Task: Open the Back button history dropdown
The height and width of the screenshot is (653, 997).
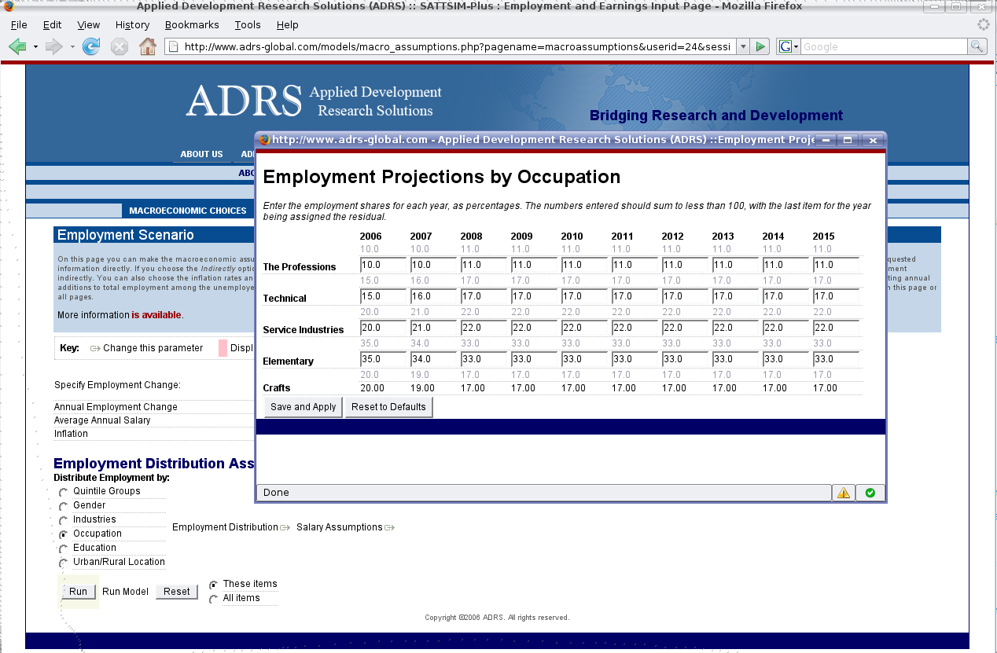Action: point(35,47)
